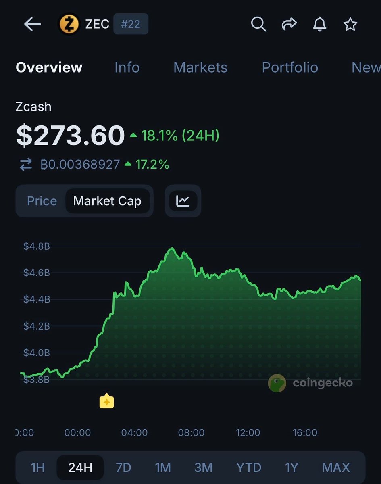Tap the BTC price conversion value
The height and width of the screenshot is (484, 381).
pos(80,165)
